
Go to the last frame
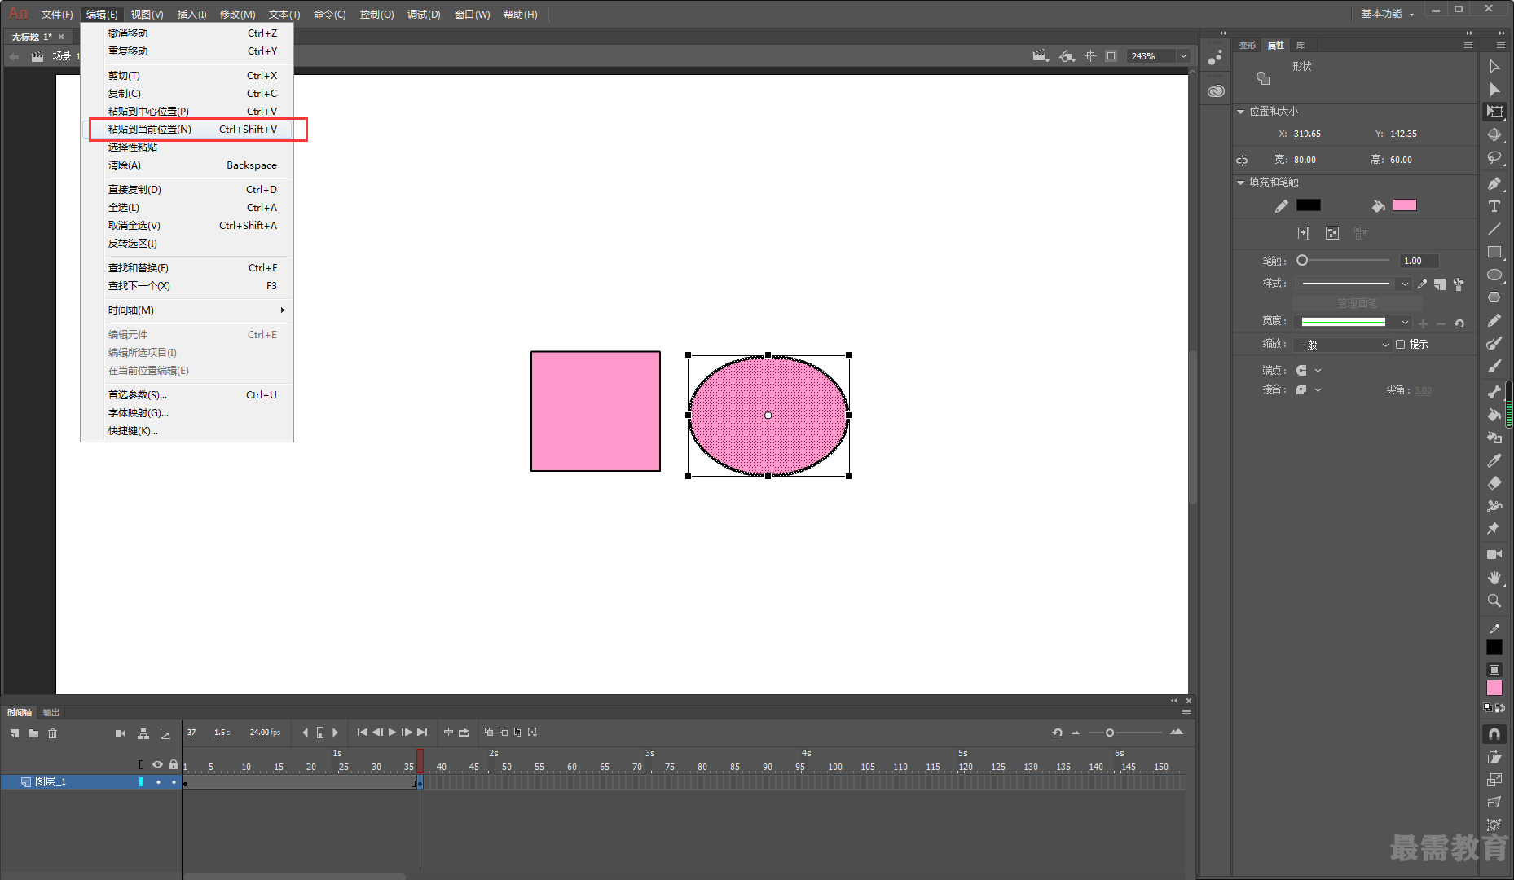click(x=422, y=733)
